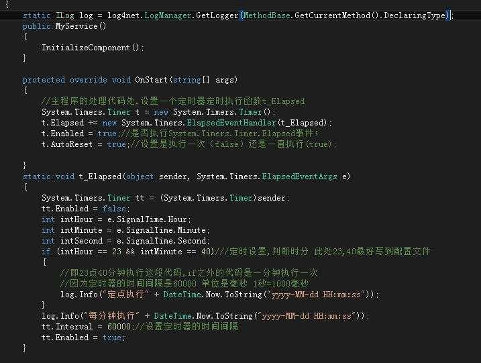Screen dimensions: 481x363
Task: Click the t_Elapsed method declaration name
Action: click(101, 176)
